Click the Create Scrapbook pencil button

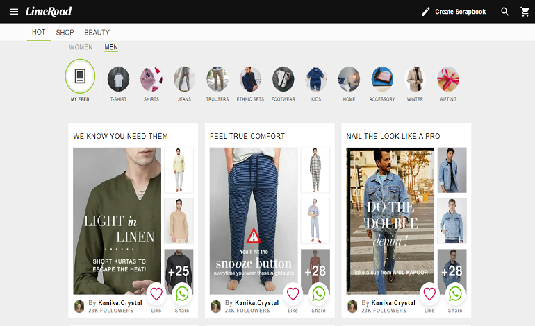454,12
